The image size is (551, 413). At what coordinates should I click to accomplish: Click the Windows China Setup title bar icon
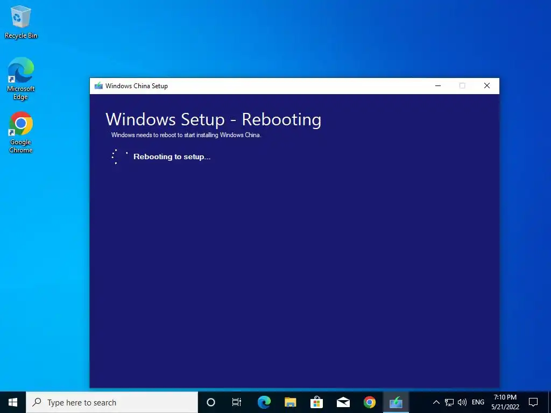tap(99, 86)
